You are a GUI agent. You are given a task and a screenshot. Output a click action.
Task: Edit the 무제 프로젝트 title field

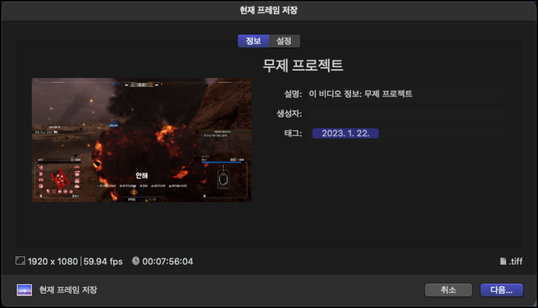(303, 65)
